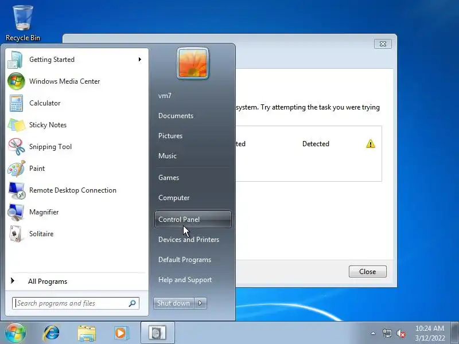Screen dimensions: 459x344
Task: Open Remote Desktop Connection icon
Action: pyautogui.click(x=17, y=190)
